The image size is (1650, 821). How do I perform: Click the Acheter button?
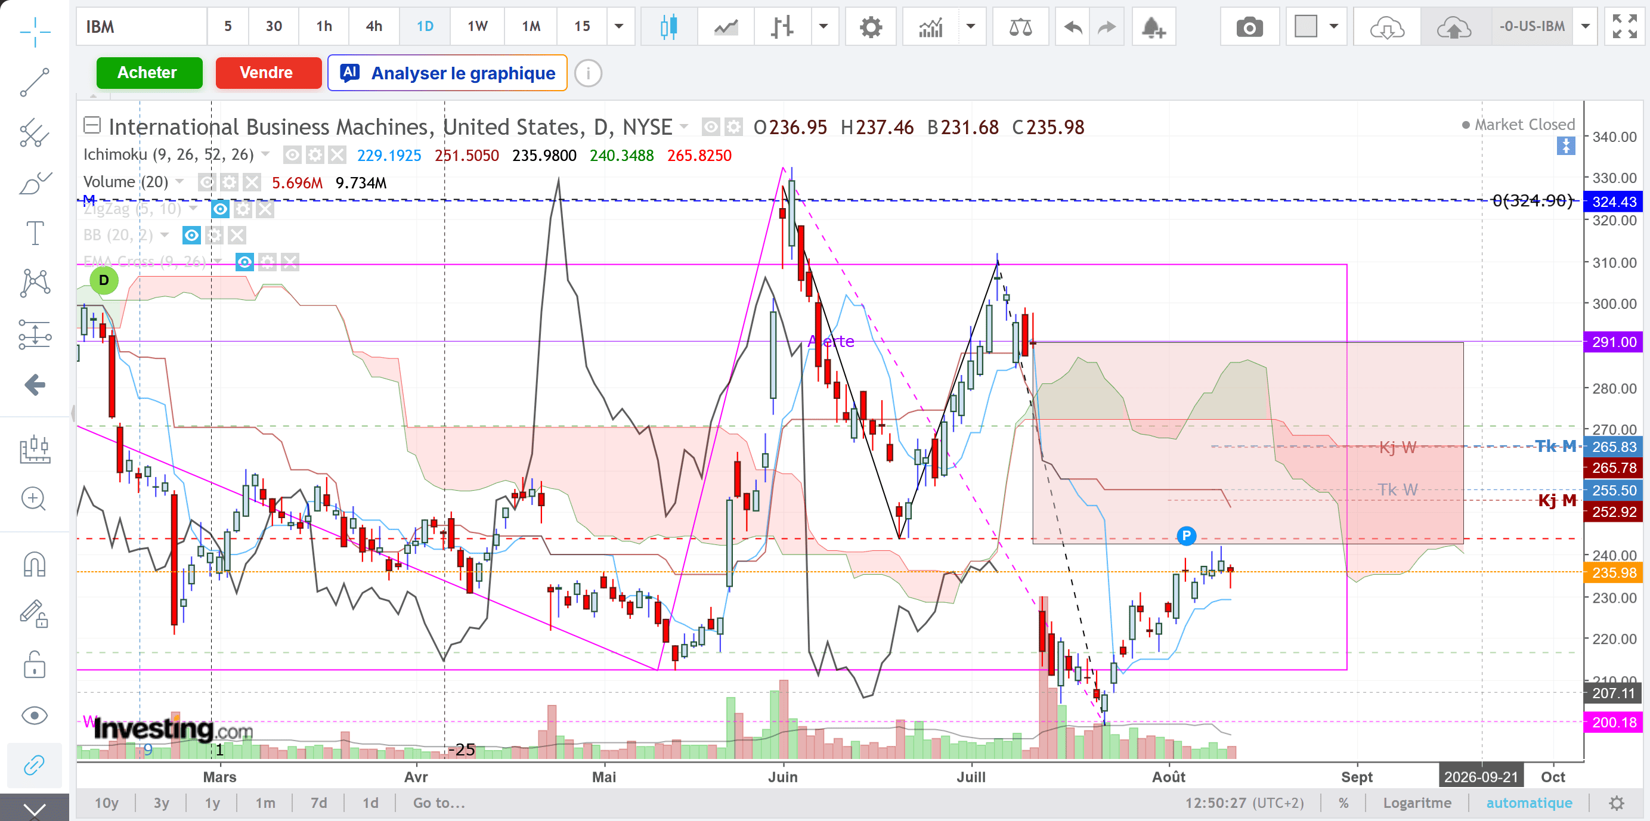click(x=149, y=72)
